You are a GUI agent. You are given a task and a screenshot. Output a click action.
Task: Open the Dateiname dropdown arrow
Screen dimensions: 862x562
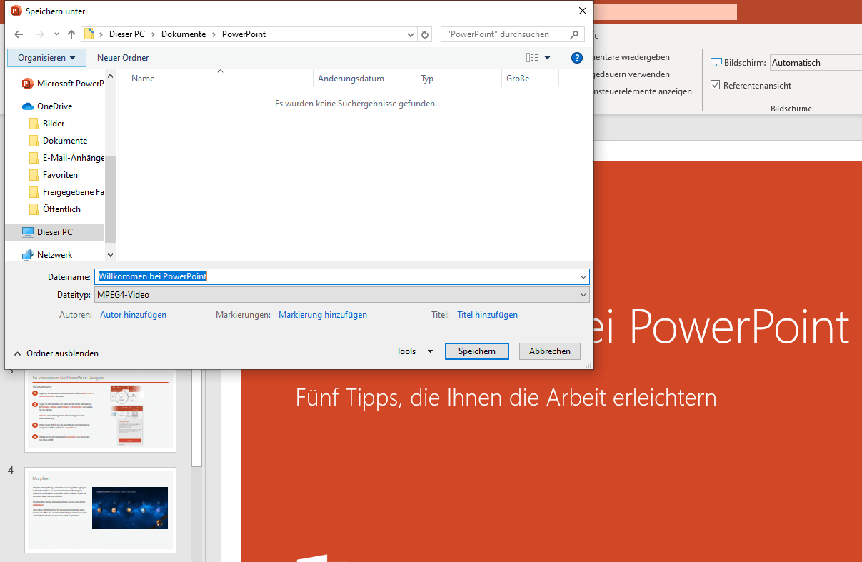583,276
